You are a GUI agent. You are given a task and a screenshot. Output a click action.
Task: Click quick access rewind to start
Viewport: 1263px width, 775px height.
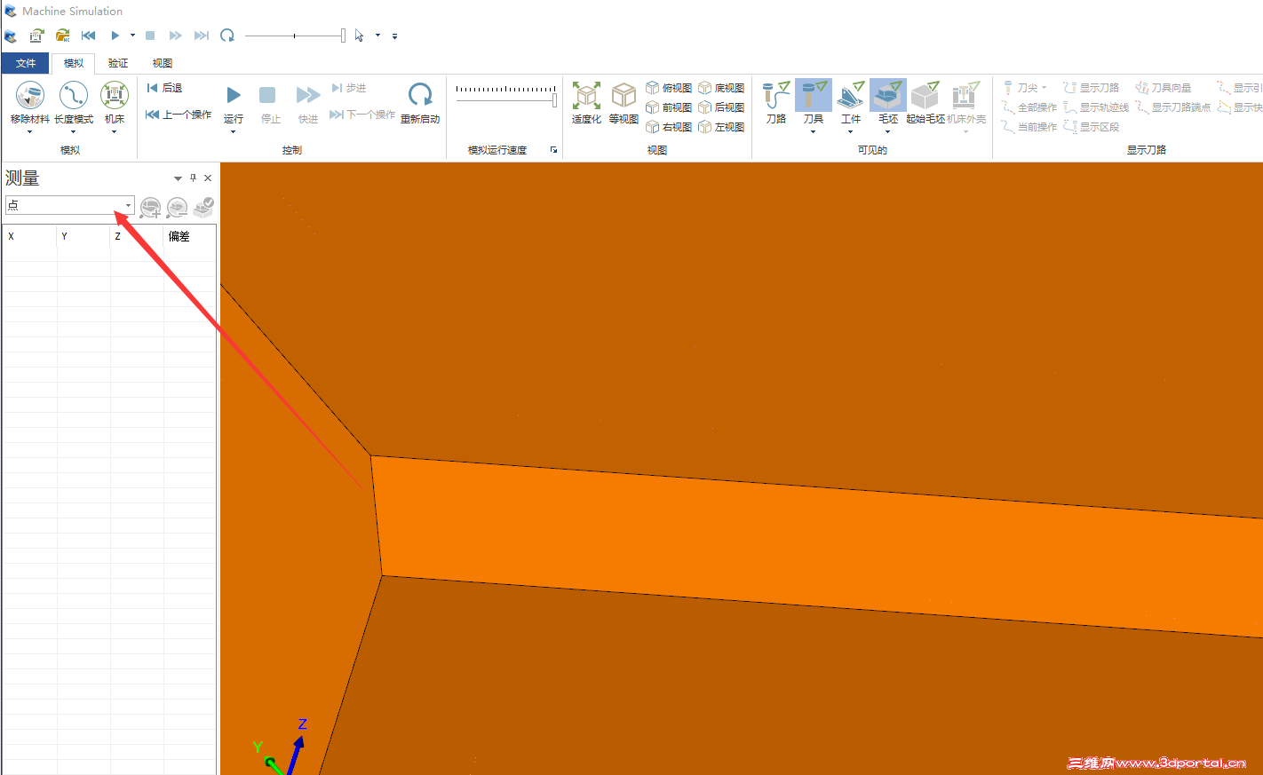[88, 36]
